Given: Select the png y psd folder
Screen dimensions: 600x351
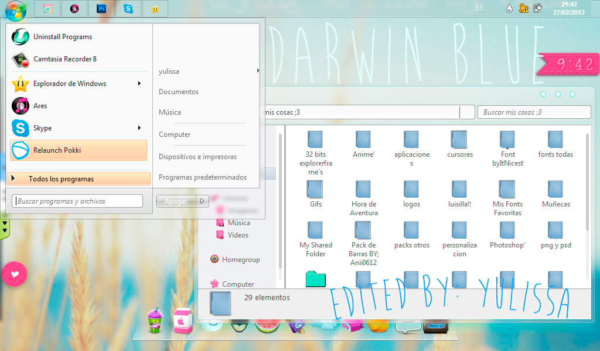Looking at the screenshot, I should click(555, 235).
